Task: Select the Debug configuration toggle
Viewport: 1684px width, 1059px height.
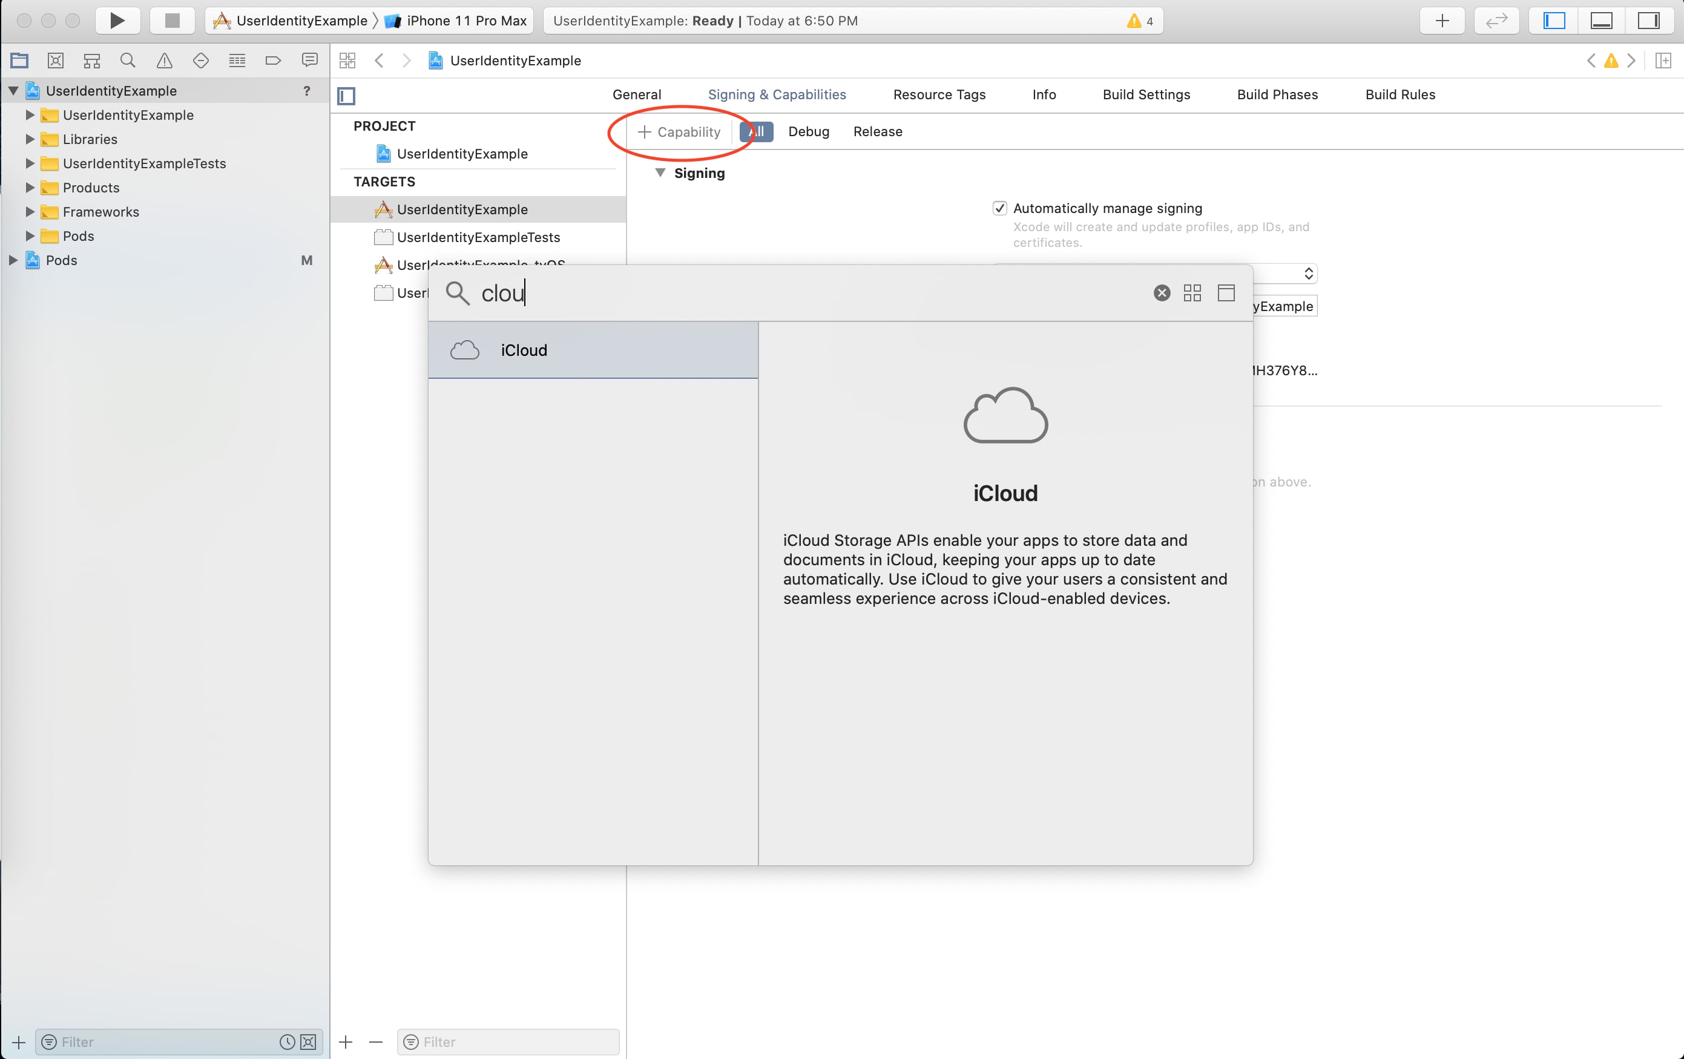Action: [809, 132]
